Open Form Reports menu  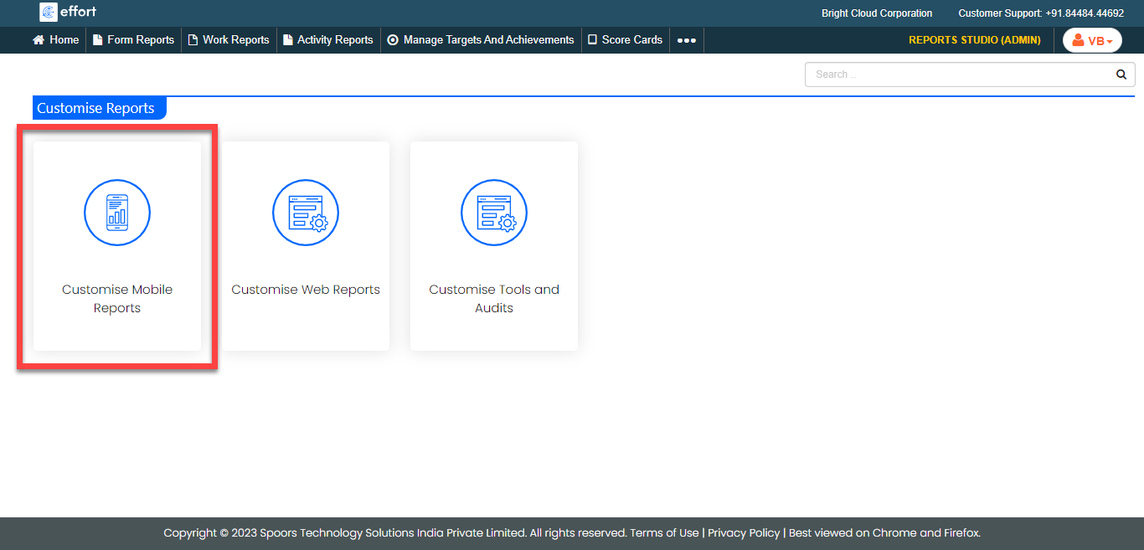pos(140,40)
